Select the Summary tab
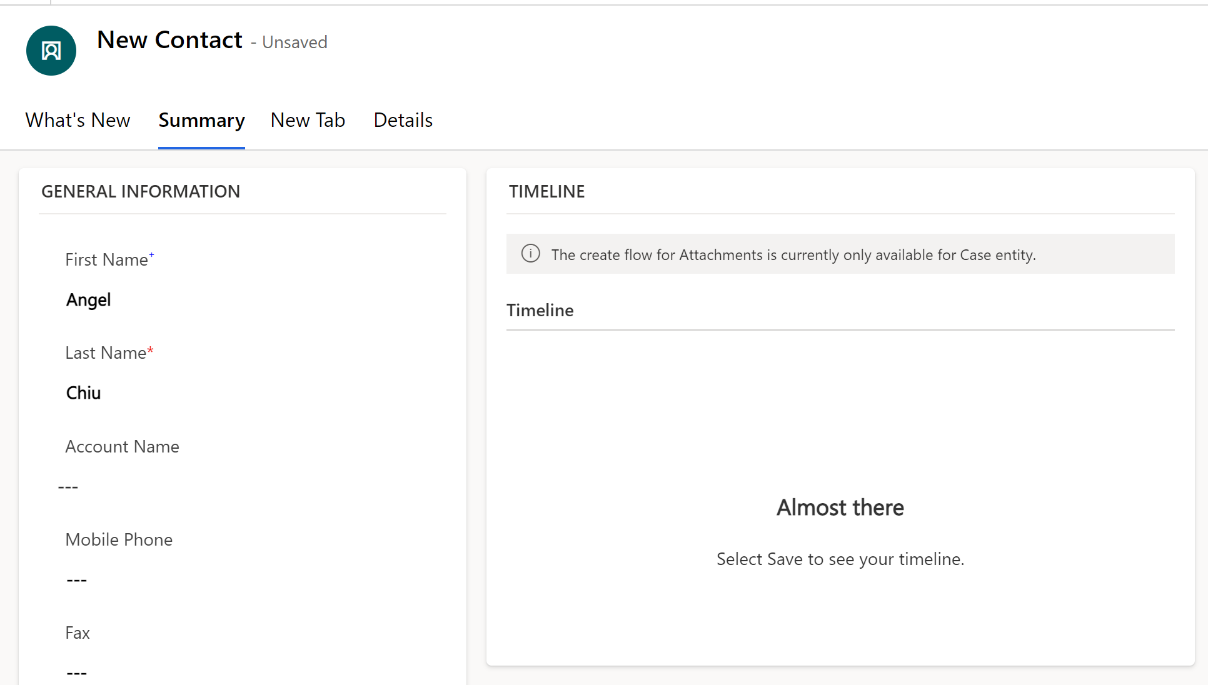The image size is (1208, 685). coord(201,120)
